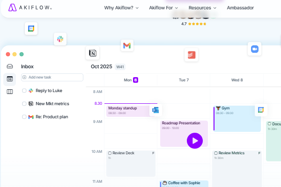Click the Zoom integration icon
The image size is (281, 187).
[x=255, y=49]
